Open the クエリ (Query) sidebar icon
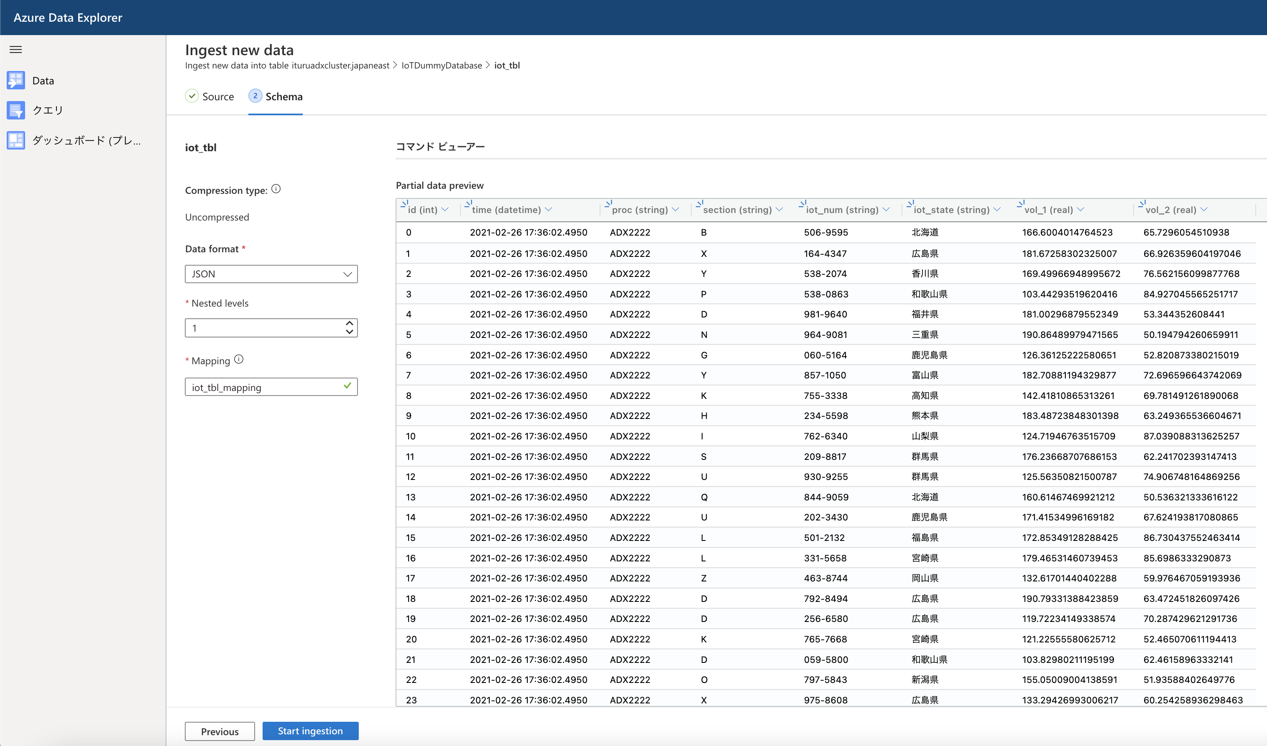The height and width of the screenshot is (746, 1267). coord(15,110)
